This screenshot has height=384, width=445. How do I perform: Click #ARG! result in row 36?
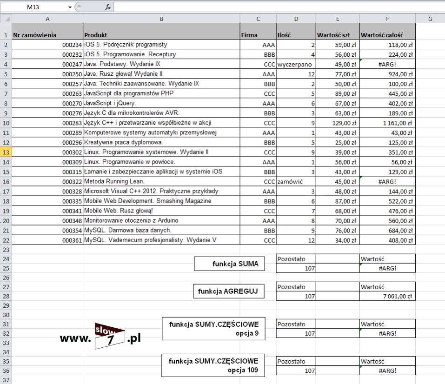coord(387,371)
